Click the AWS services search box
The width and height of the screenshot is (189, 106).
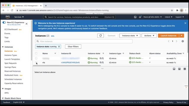[x=79, y=17]
